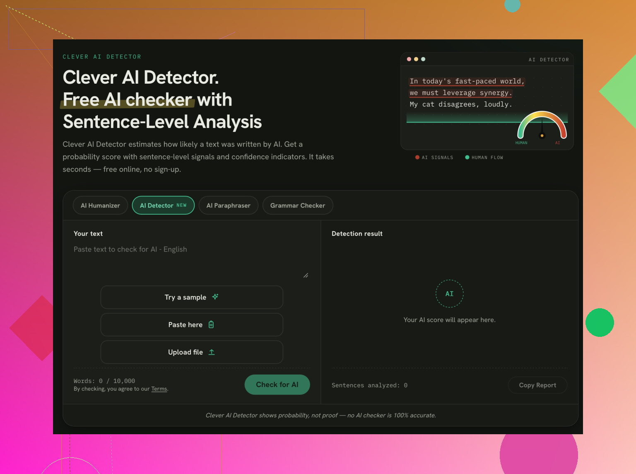This screenshot has width=636, height=474.
Task: Open the Terms link
Action: (159, 389)
